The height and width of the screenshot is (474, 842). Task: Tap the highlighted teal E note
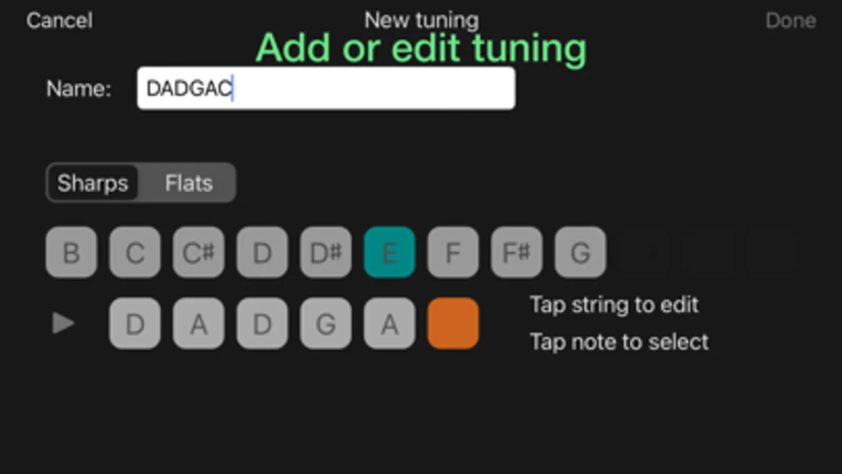[x=389, y=252]
